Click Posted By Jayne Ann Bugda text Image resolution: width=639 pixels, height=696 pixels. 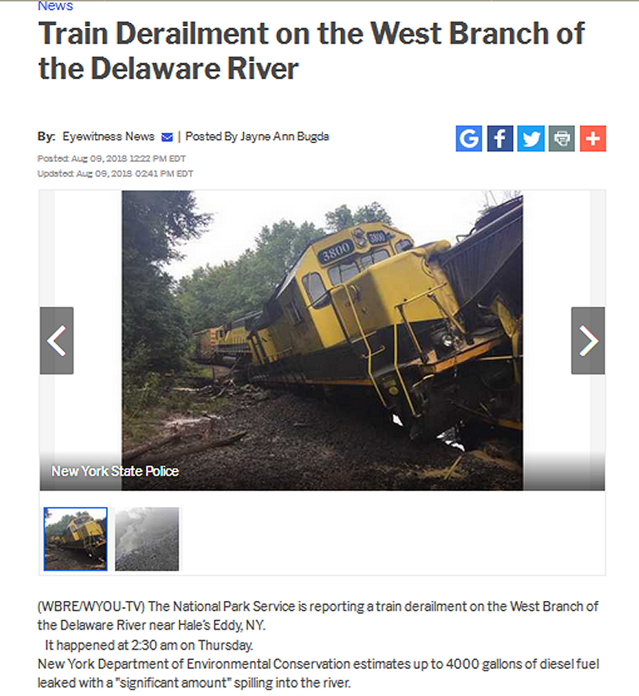(257, 136)
